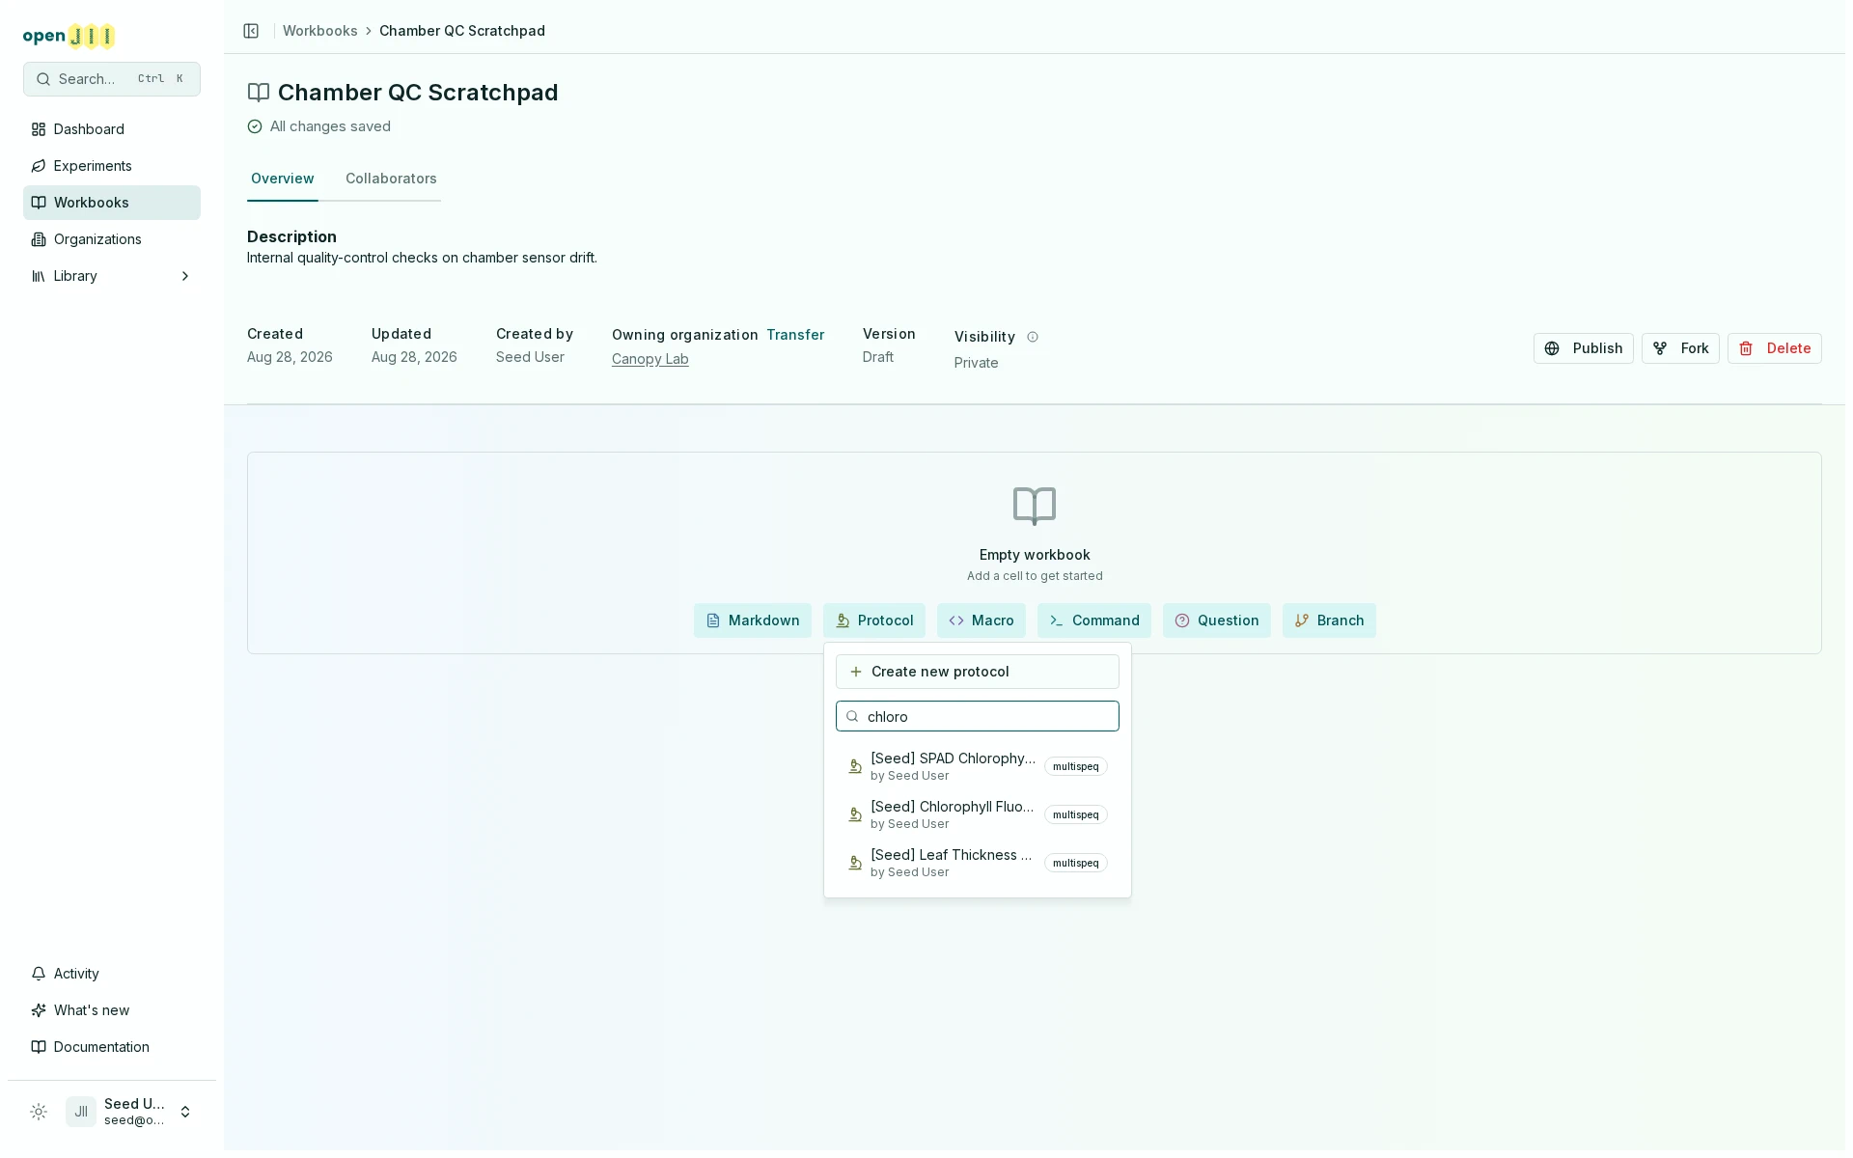Click the Library shelves icon

(39, 276)
